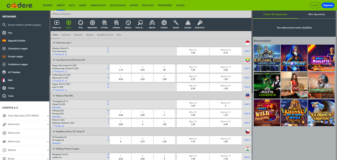This screenshot has height=160, width=337.
Task: Open +15 markets for Dagon Star
Action: [x=247, y=69]
